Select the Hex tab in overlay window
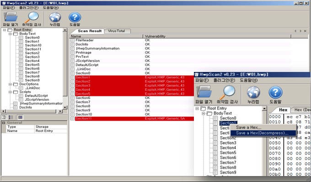 click(283, 110)
